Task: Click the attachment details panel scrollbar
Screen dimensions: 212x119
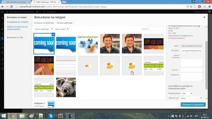Action: click(x=206, y=65)
